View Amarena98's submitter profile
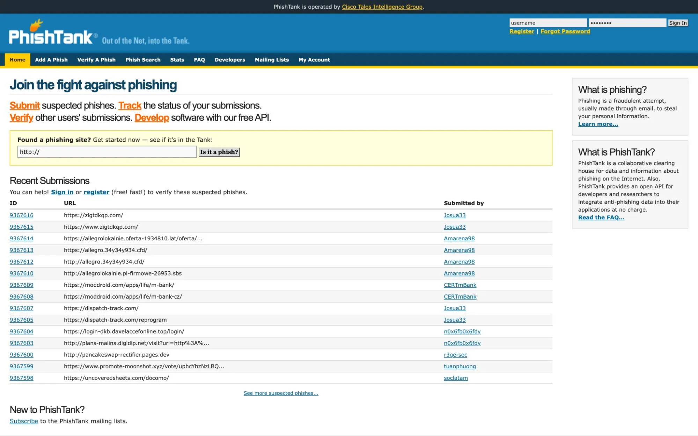Viewport: 698px width, 436px height. pyautogui.click(x=459, y=239)
